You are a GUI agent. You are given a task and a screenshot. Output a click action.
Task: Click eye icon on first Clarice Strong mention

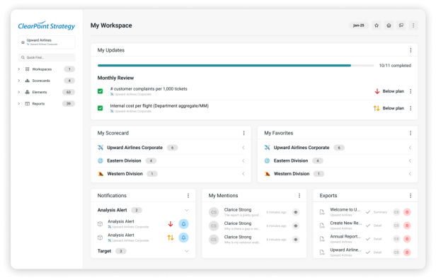[296, 212]
